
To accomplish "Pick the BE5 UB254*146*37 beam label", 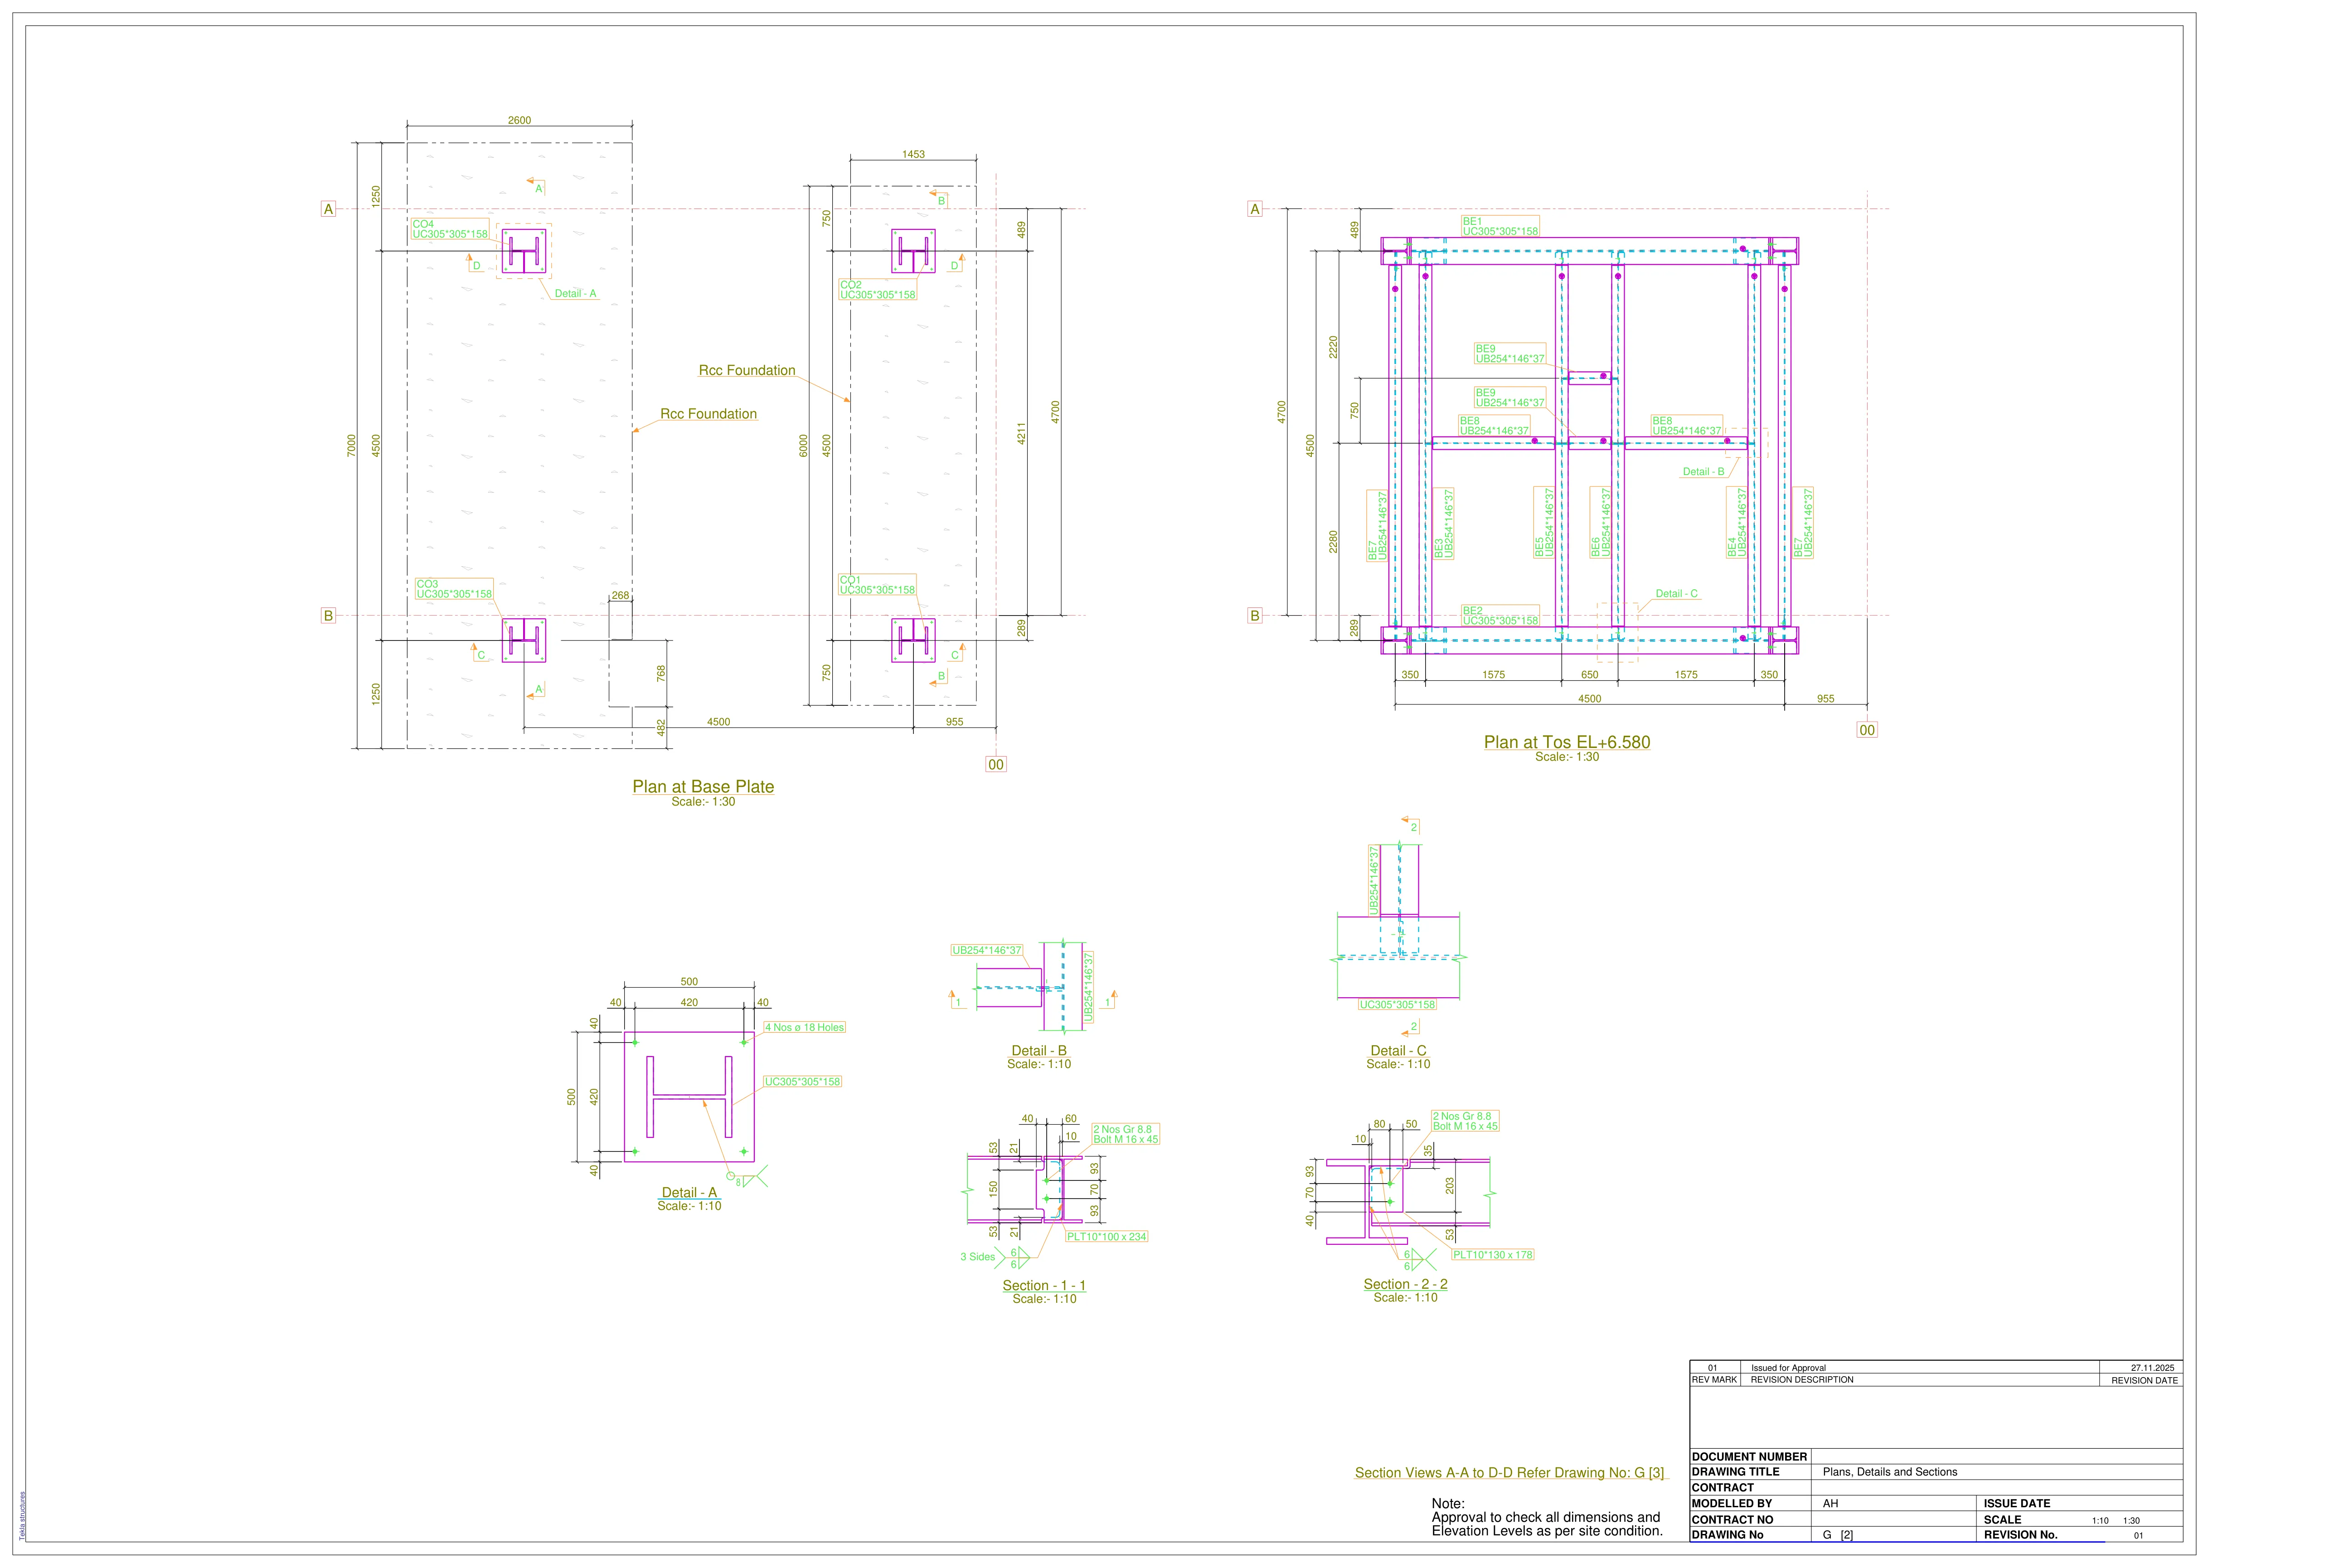I will coord(1545,523).
